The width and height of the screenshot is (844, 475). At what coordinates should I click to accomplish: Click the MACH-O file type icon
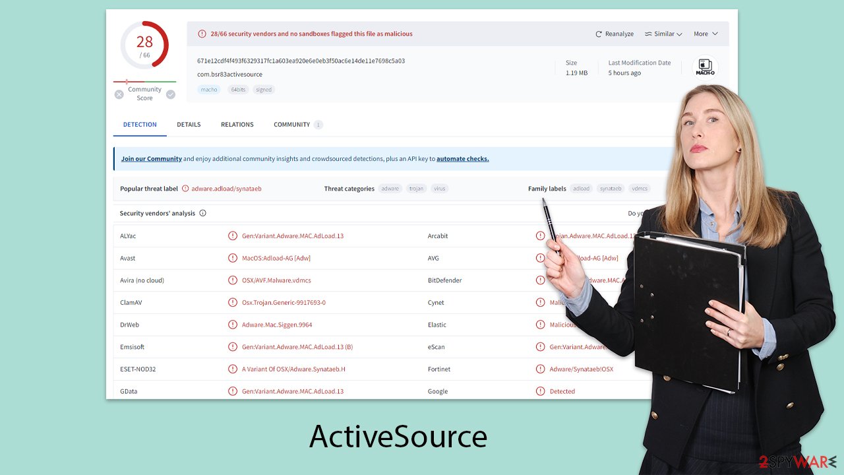705,67
